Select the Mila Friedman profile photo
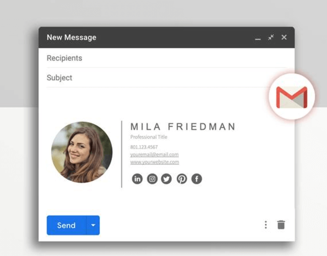This screenshot has height=256, width=327. (82, 152)
